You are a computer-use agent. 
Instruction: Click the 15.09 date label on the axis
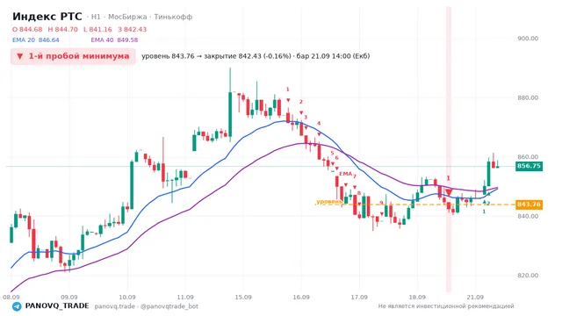tap(243, 298)
